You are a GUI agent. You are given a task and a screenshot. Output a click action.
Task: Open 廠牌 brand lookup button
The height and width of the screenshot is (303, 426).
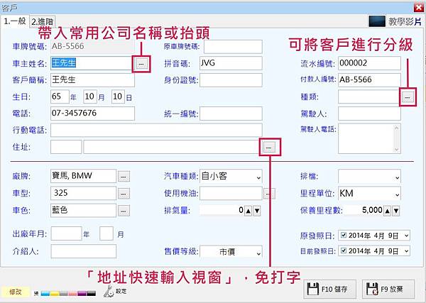pyautogui.click(x=124, y=177)
